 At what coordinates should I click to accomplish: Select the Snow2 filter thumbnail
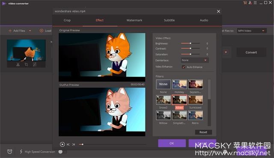pyautogui.click(x=164, y=100)
